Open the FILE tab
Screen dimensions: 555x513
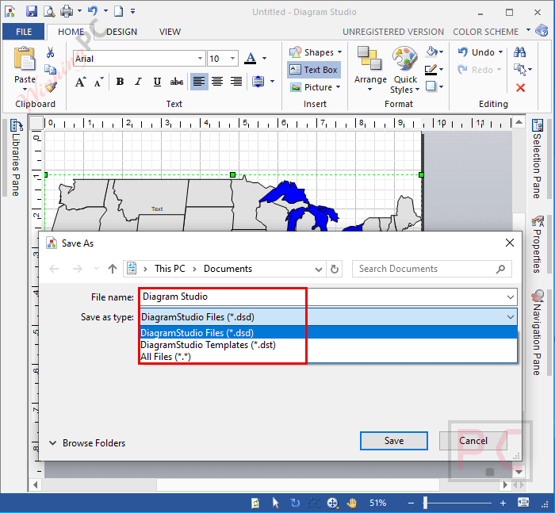23,32
